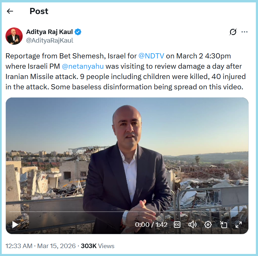View the 303K Views count

click(98, 246)
